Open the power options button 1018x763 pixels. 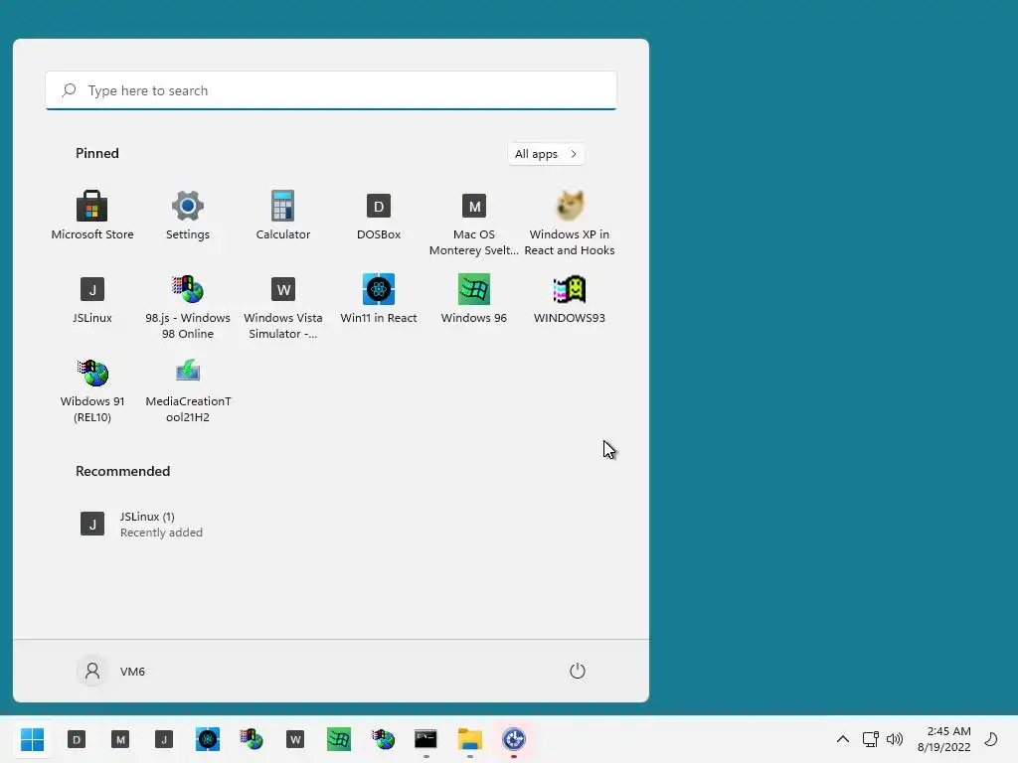578,671
